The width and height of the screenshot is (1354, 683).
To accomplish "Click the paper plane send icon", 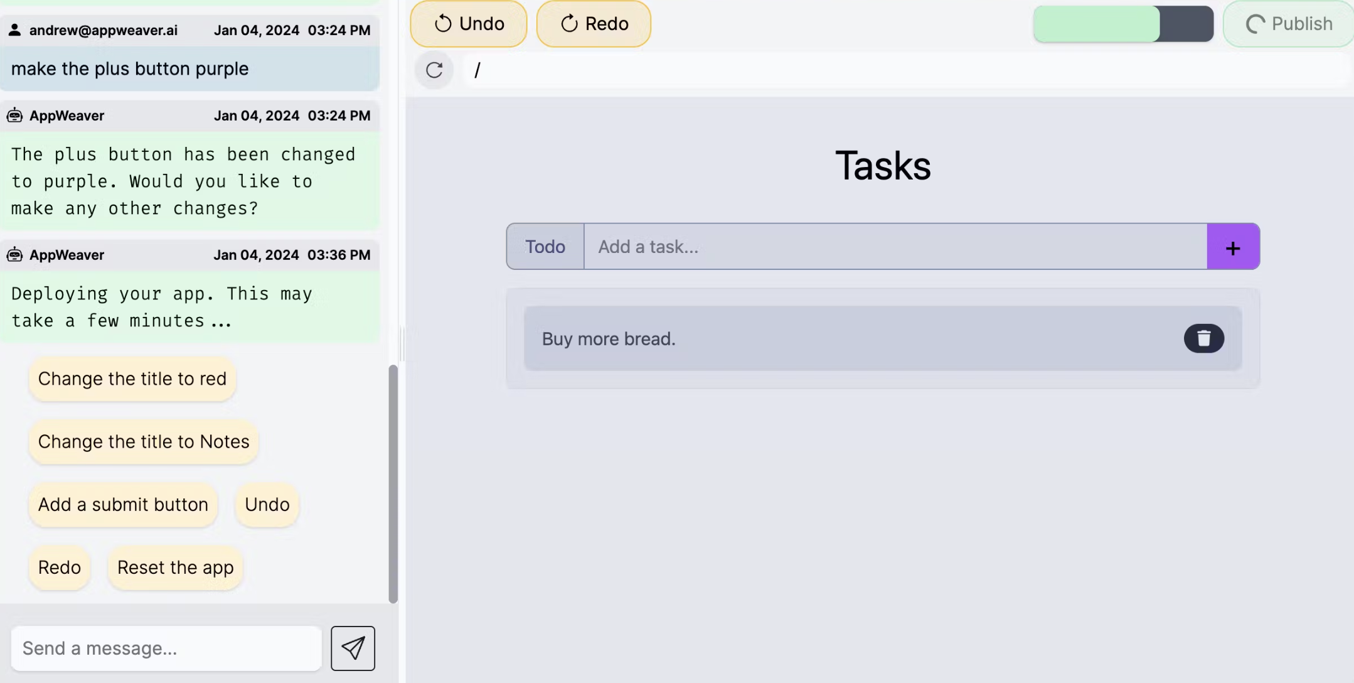I will [x=353, y=648].
